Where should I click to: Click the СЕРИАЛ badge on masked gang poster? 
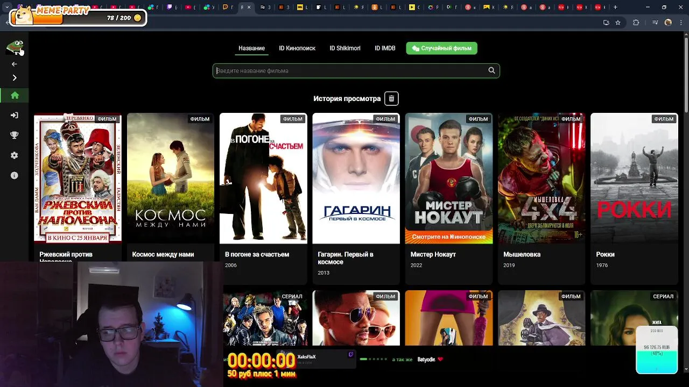click(292, 296)
